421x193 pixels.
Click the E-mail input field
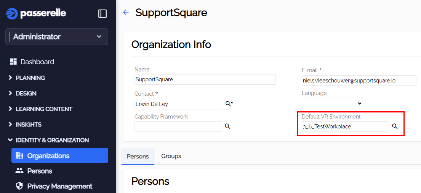point(359,81)
